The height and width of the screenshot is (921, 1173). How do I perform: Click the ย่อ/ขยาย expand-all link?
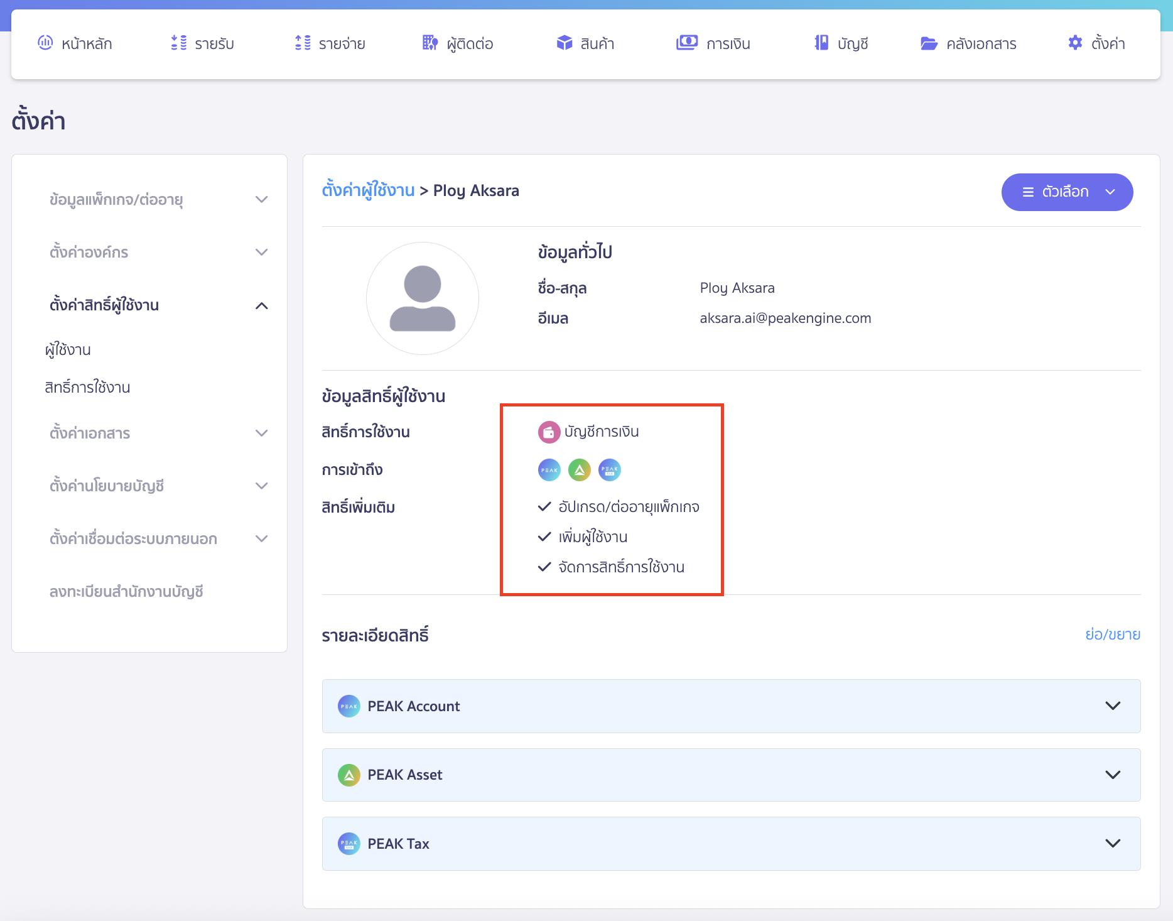click(1112, 634)
